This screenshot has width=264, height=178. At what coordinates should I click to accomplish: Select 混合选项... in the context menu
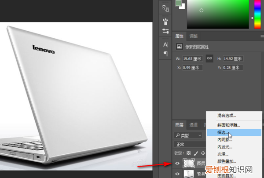227,116
